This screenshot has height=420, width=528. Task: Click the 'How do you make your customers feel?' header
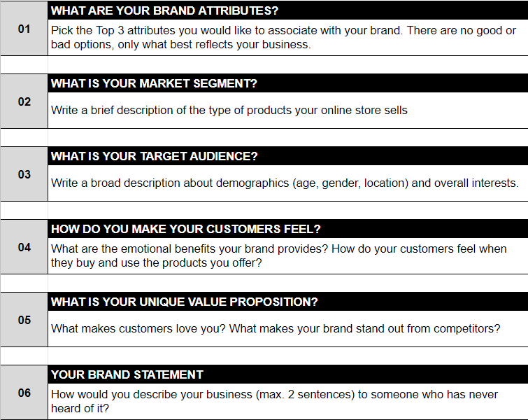click(288, 229)
